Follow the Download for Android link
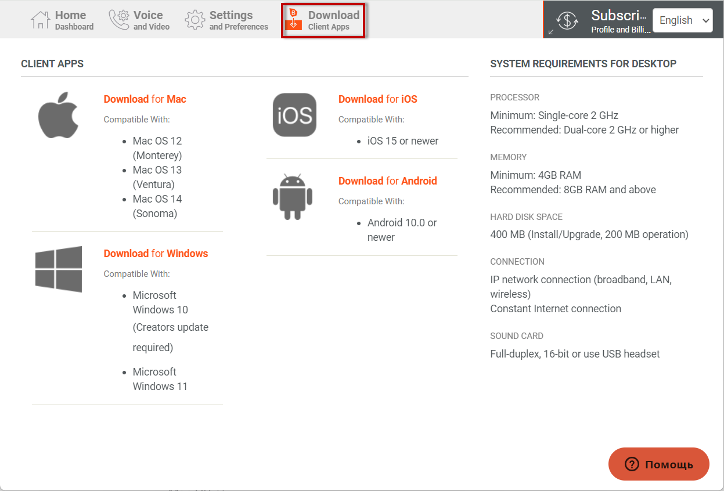The width and height of the screenshot is (724, 491). coord(387,181)
